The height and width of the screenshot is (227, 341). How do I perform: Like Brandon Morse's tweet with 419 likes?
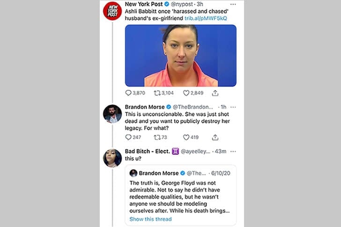pyautogui.click(x=186, y=137)
